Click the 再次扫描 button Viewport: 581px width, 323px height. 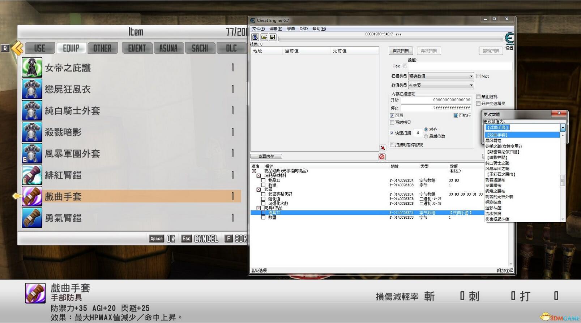coord(429,51)
